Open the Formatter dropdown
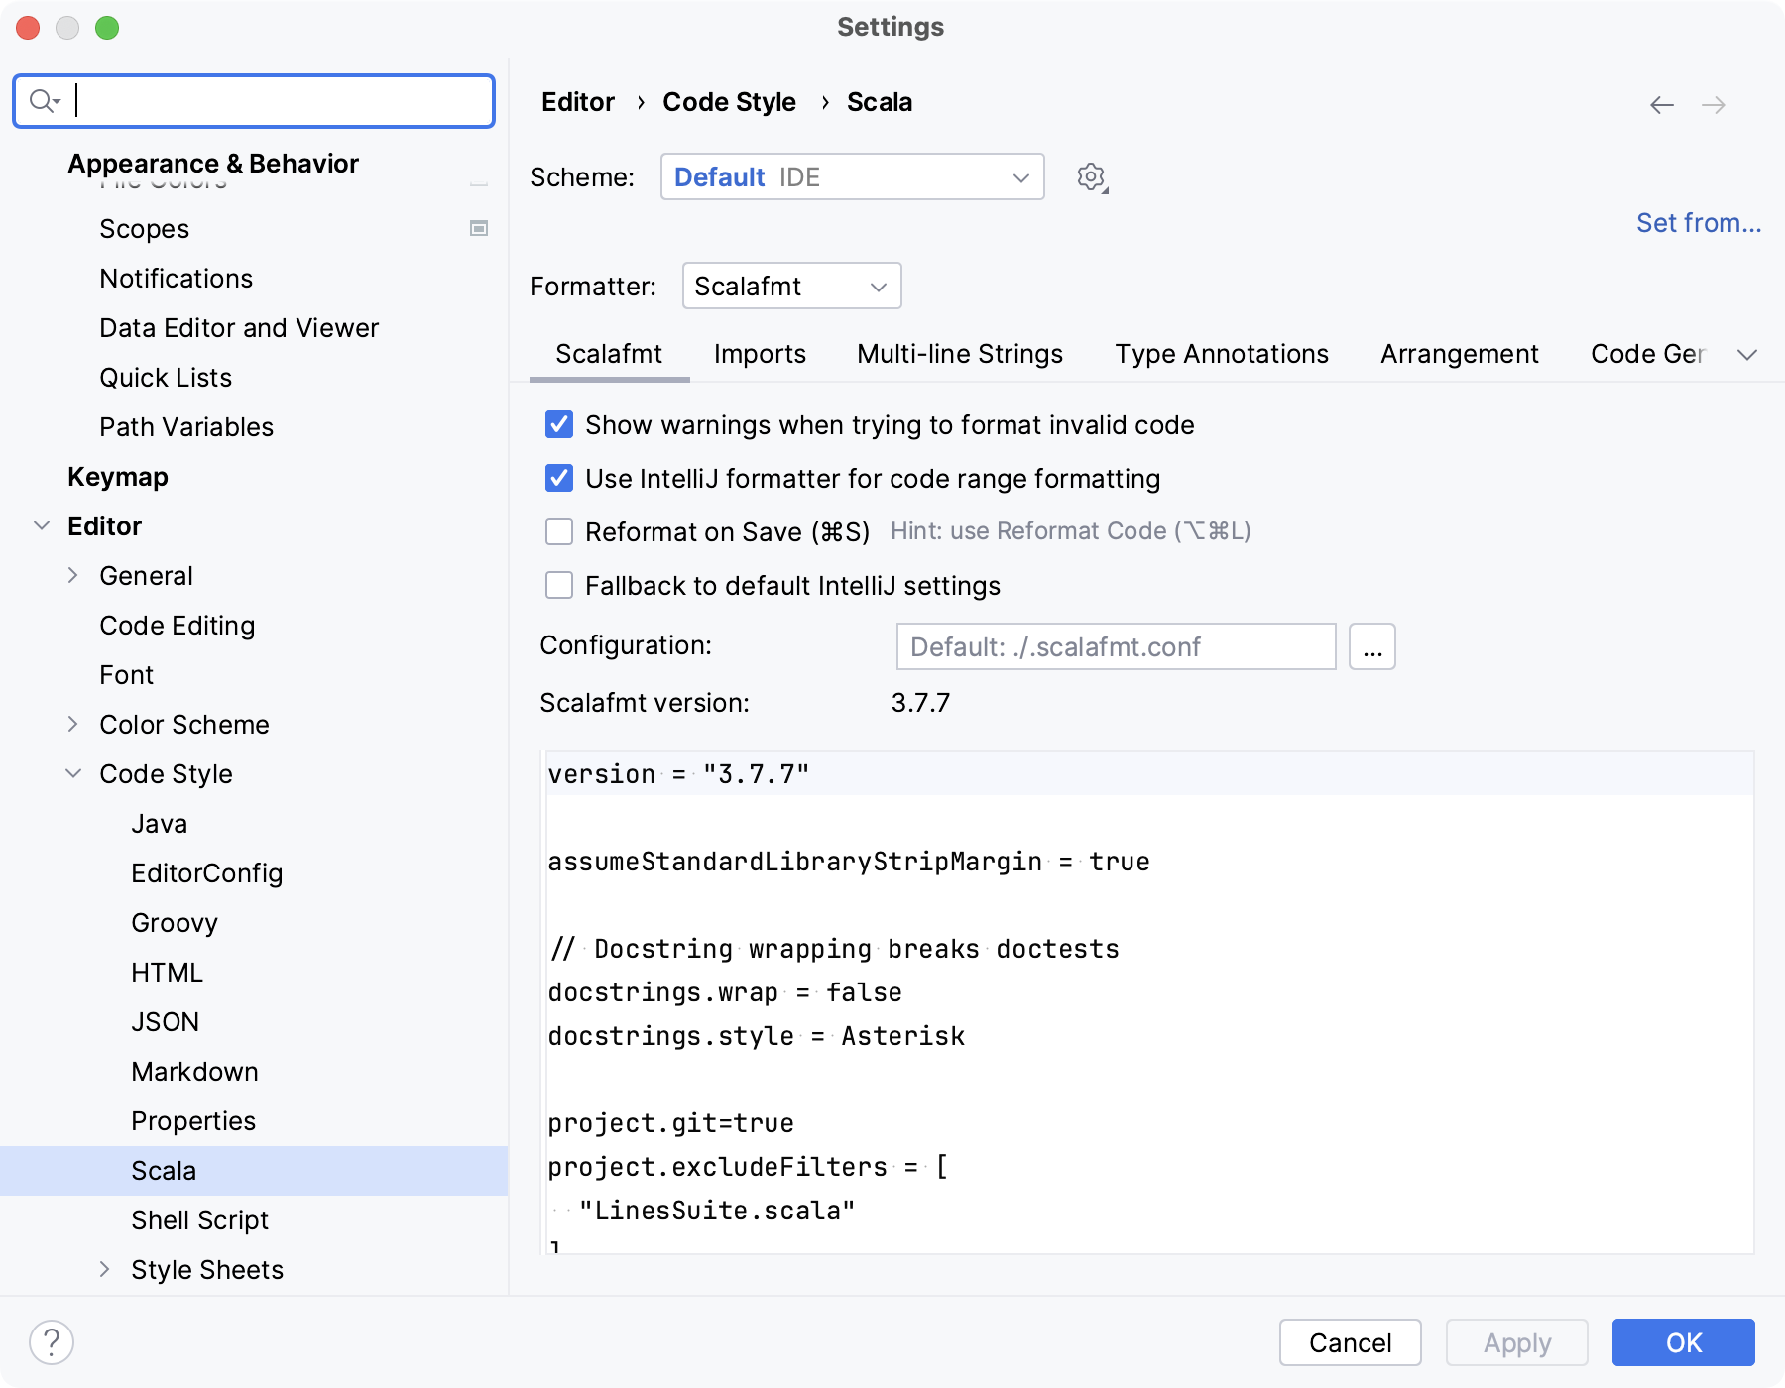The height and width of the screenshot is (1388, 1785). (790, 286)
